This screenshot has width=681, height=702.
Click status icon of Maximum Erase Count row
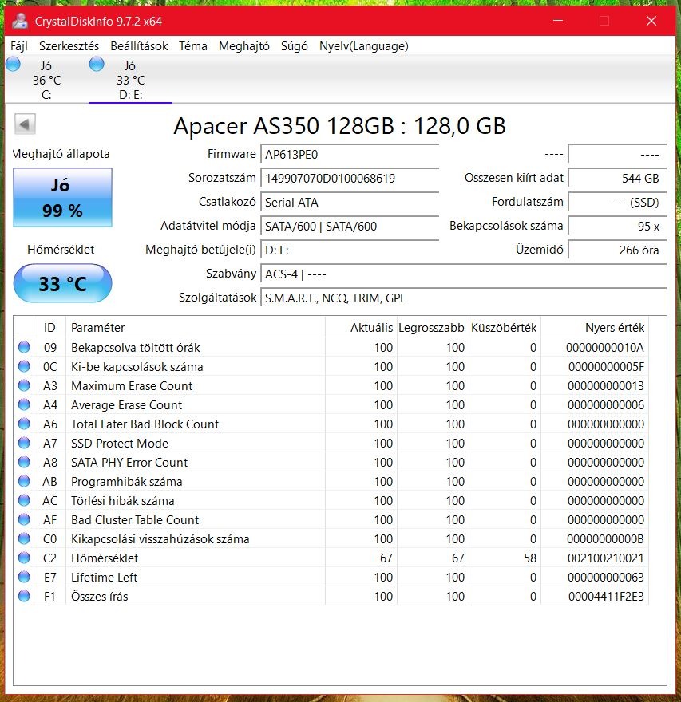point(24,385)
